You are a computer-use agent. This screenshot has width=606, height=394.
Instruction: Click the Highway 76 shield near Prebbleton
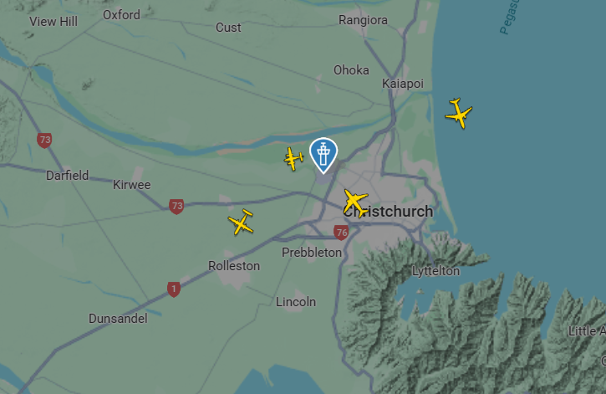point(341,233)
